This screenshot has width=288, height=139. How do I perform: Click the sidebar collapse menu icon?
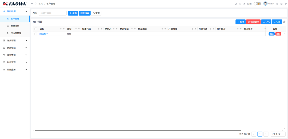(x=32, y=4)
